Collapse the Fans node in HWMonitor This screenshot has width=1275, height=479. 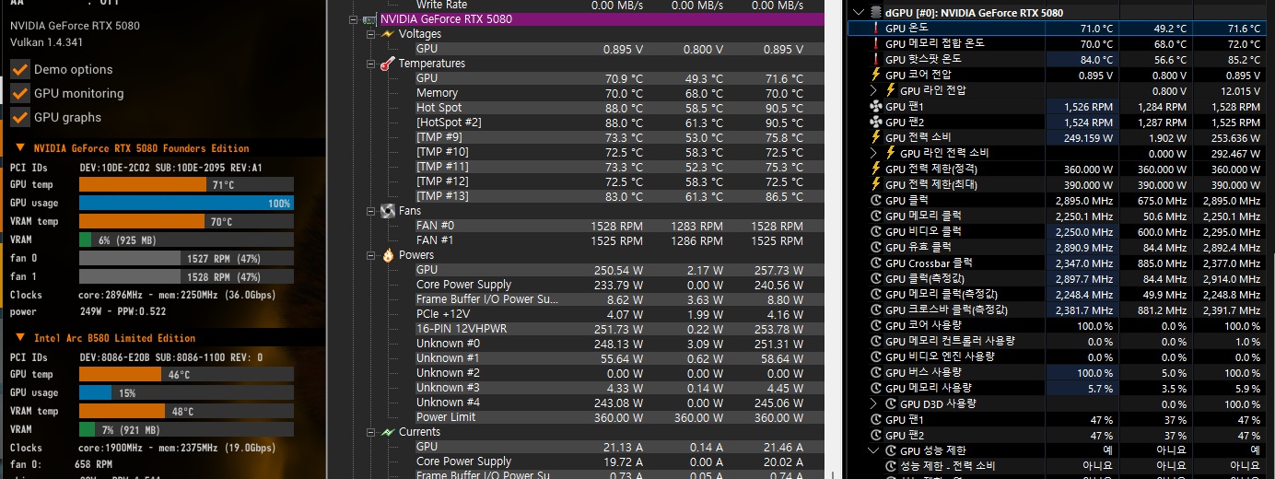point(370,211)
